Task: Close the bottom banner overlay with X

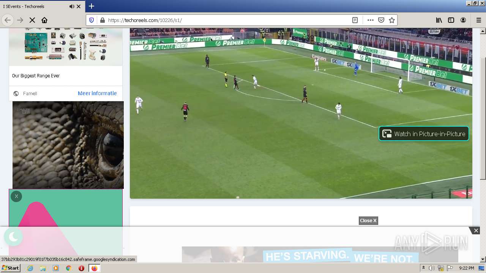Action: coord(476,231)
